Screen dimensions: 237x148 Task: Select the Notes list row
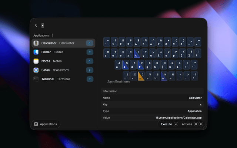pos(63,61)
